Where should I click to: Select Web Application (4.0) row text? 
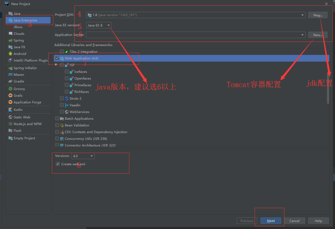pyautogui.click(x=81, y=58)
